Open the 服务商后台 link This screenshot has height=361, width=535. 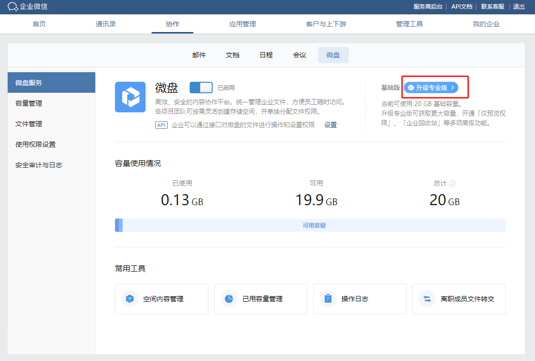428,7
